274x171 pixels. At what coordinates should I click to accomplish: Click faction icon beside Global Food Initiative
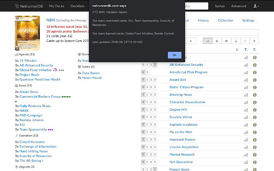coord(55,70)
